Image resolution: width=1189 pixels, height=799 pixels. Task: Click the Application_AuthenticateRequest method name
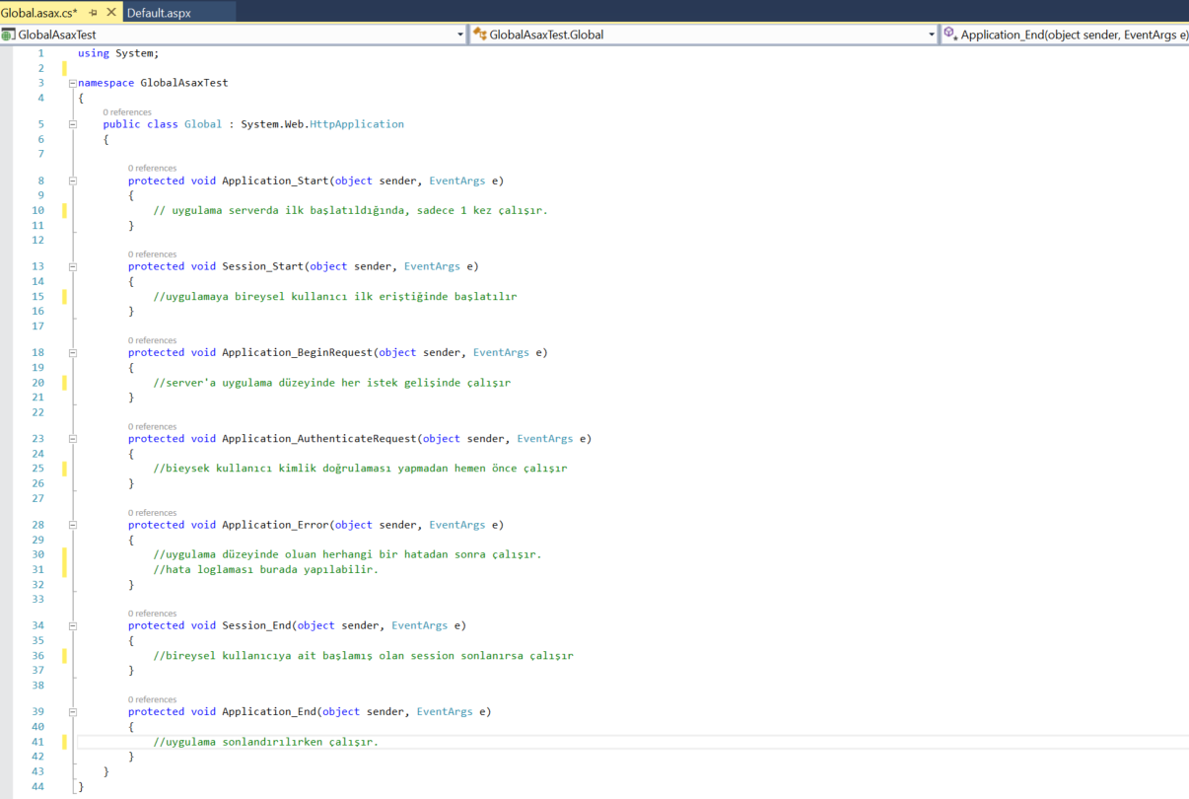pyautogui.click(x=318, y=438)
